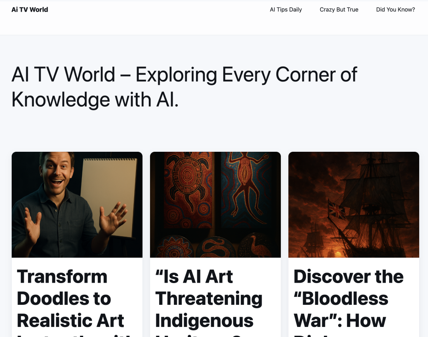
Task: Click the bird design on the round plate
Action: click(256, 246)
